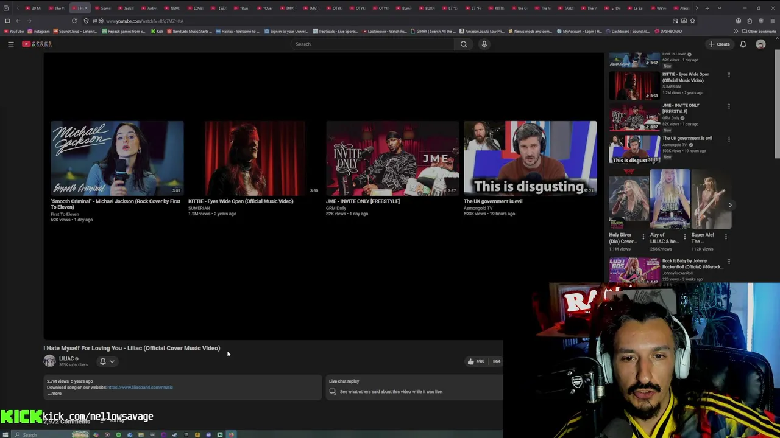Open sidebar 'The UK government is evil' title

[x=687, y=138]
